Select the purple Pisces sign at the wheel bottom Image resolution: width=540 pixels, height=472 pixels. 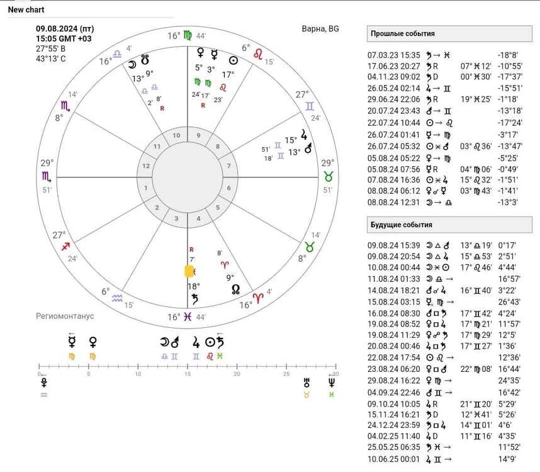[188, 317]
